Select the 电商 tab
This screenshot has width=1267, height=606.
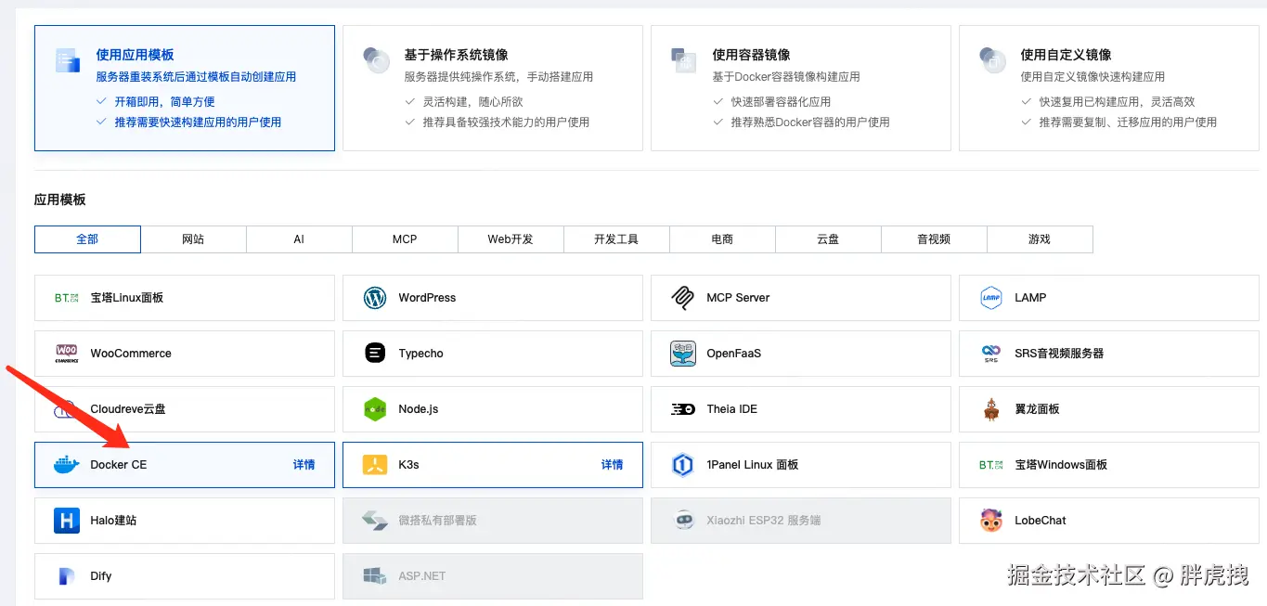(x=722, y=239)
